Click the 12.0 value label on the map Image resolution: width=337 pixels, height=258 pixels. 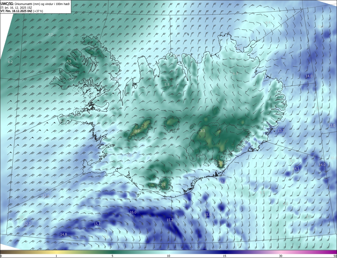(46, 196)
